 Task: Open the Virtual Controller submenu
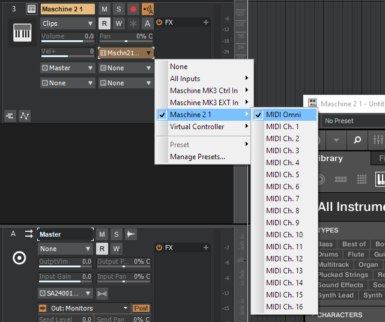203,127
